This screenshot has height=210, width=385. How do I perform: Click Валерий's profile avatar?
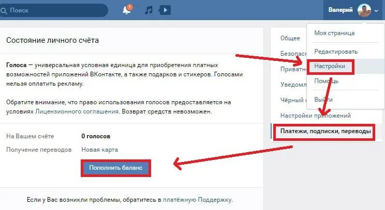364,10
